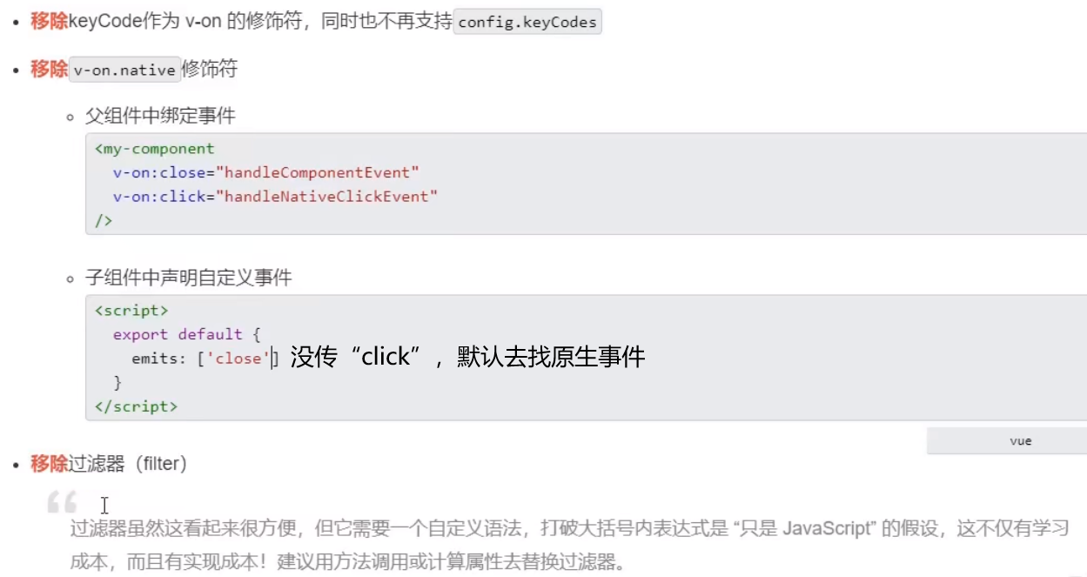Click the config.keyCodes inline code tag
The width and height of the screenshot is (1087, 577).
(x=527, y=22)
